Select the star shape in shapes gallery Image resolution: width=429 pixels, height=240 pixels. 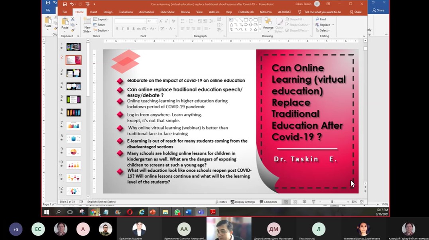pyautogui.click(x=255, y=30)
